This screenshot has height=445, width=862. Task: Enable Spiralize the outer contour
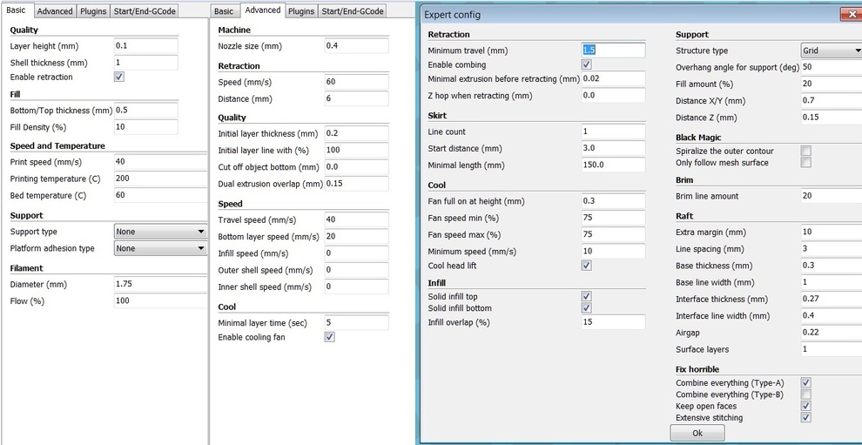(805, 151)
